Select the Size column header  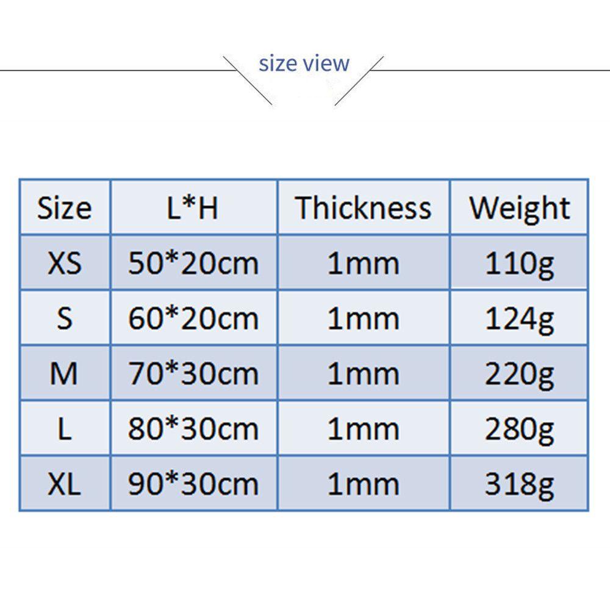click(x=64, y=208)
